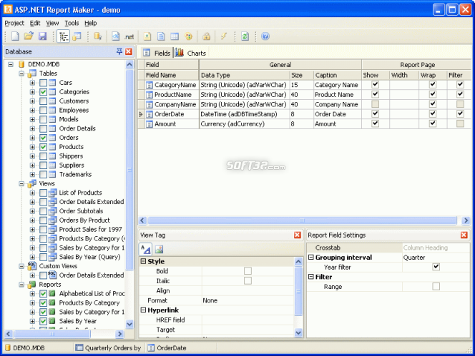
Task: Click the green refresh page toolbar icon
Action: tap(245, 36)
